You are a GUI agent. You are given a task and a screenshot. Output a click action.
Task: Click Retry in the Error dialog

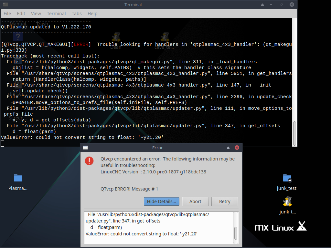225,201
